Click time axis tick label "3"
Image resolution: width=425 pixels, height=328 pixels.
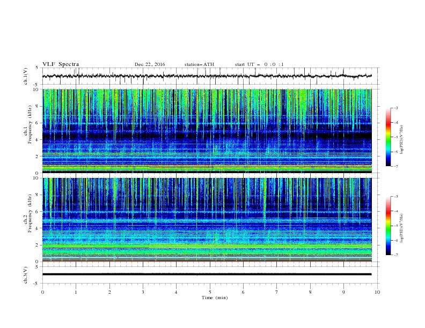point(143,292)
